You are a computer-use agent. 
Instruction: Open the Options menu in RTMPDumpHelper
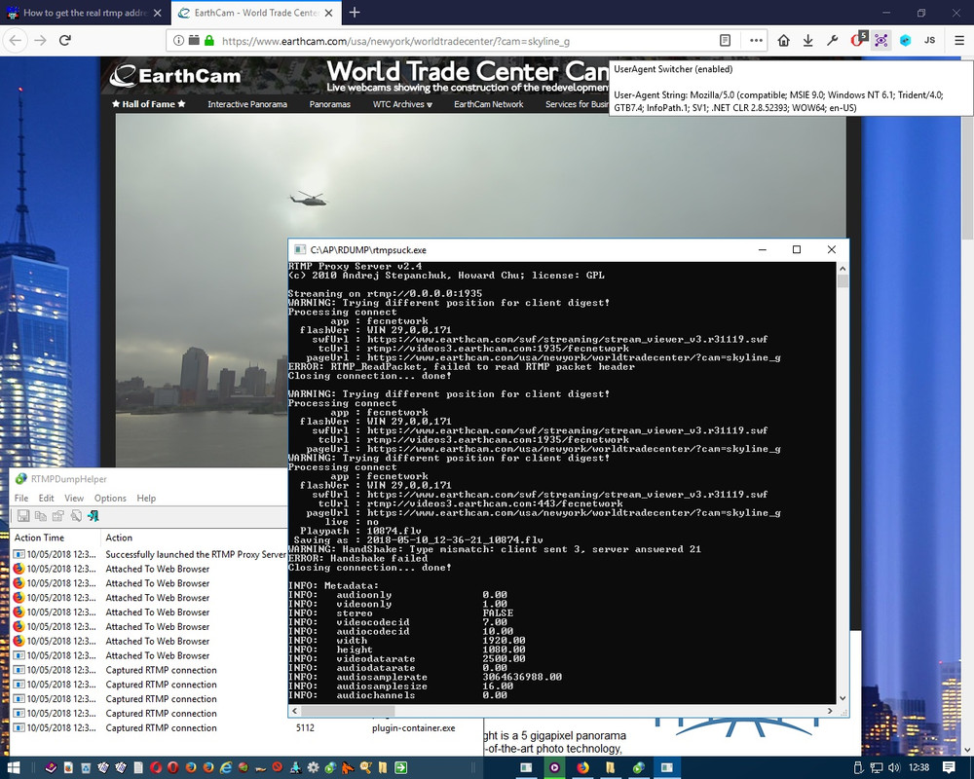pyautogui.click(x=110, y=499)
